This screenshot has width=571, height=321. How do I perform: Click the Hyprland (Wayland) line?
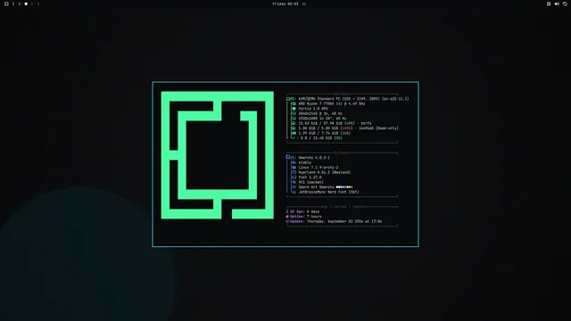325,172
